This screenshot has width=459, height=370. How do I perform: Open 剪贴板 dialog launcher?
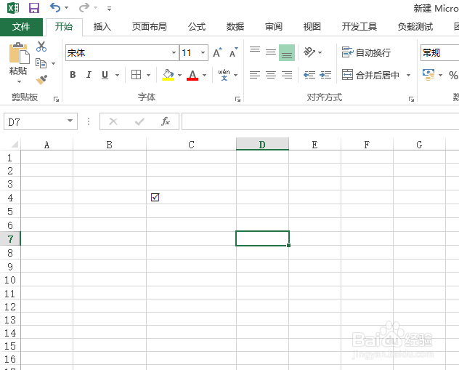click(56, 100)
